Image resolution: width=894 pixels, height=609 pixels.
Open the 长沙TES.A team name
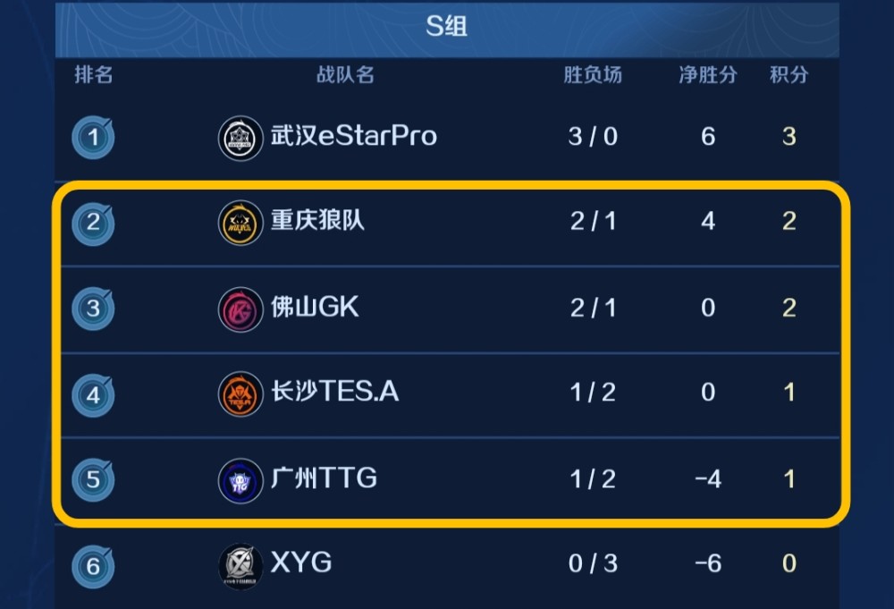pyautogui.click(x=334, y=392)
